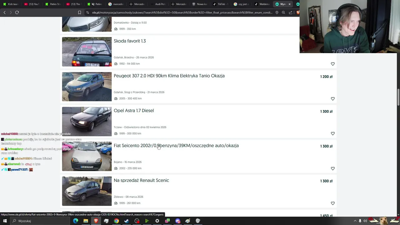This screenshot has height=225, width=400.
Task: Click the 1 300 zł Opel Astra price
Action: [326, 111]
